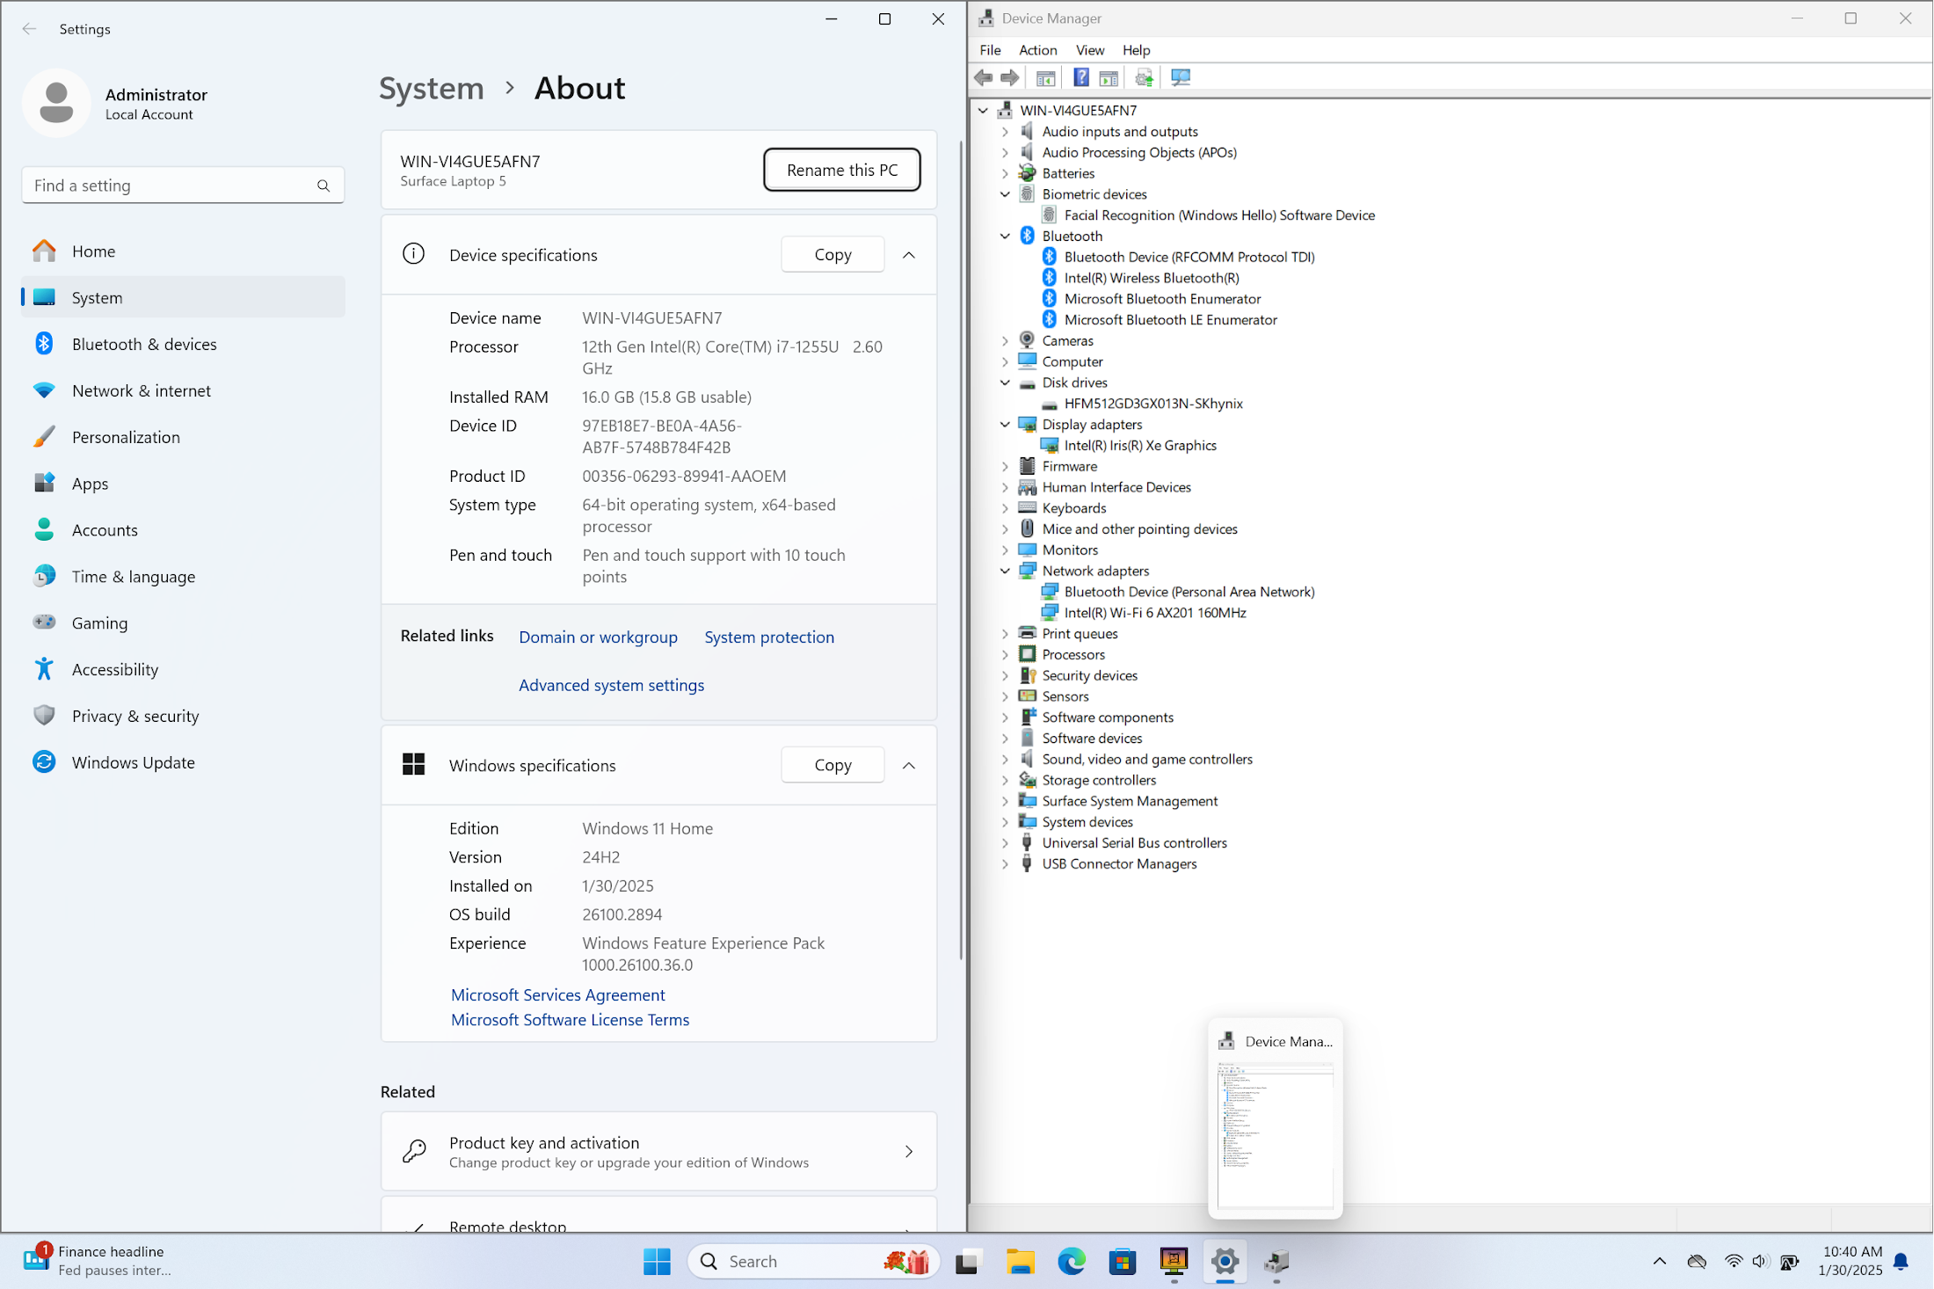Open Privacy & security settings
Viewport: 1934px width, 1289px height.
184,716
